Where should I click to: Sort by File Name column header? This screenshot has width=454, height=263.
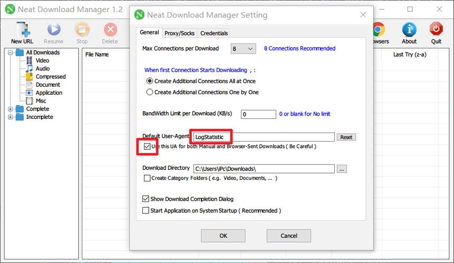click(x=97, y=55)
